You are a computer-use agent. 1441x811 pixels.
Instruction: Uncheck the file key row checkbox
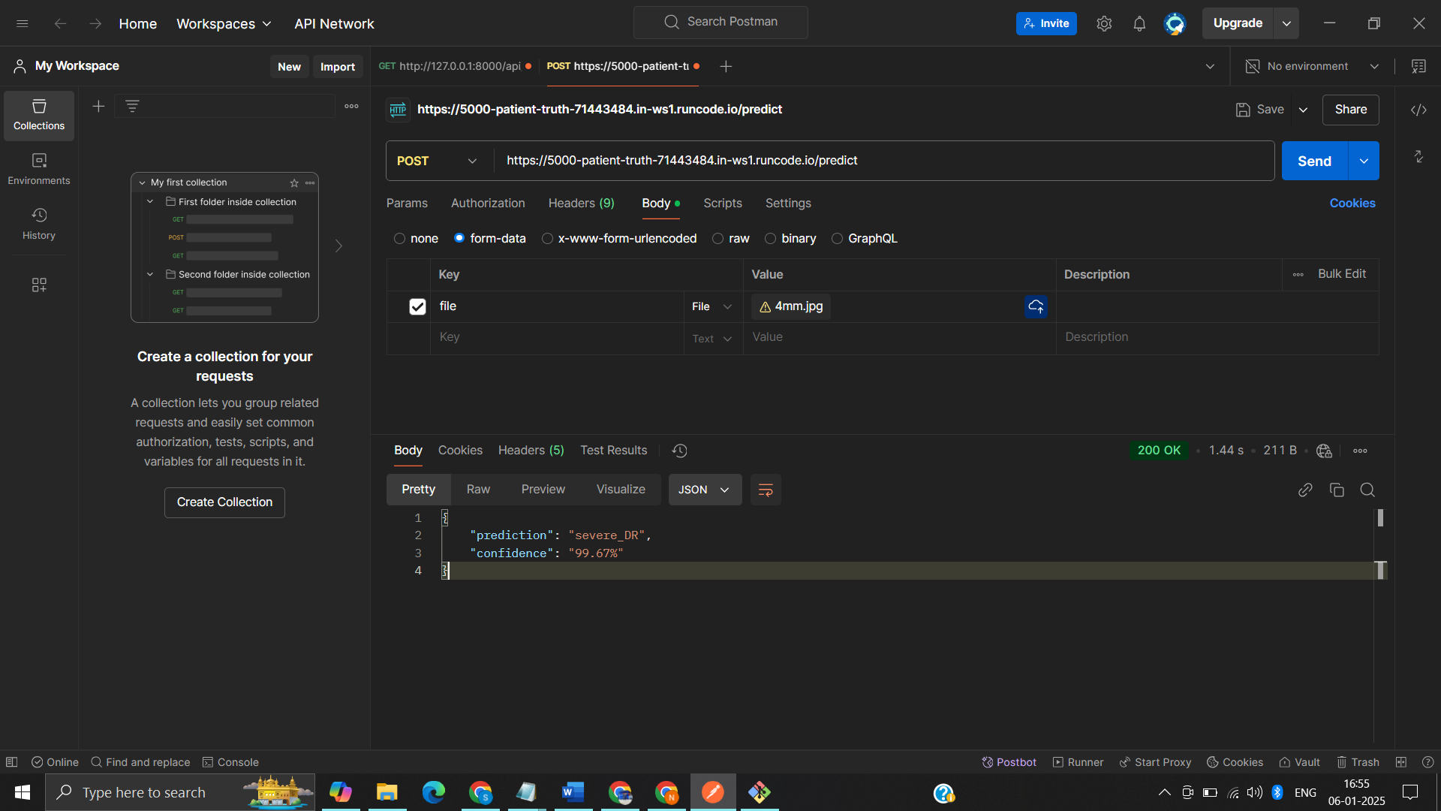coord(417,306)
